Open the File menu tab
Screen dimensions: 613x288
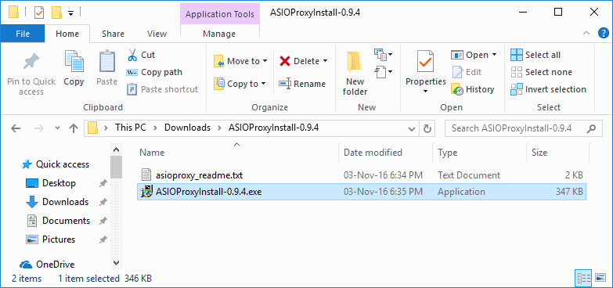(23, 34)
